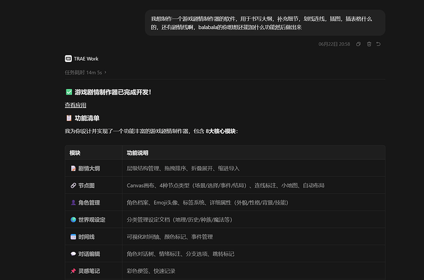The height and width of the screenshot is (280, 424).
Task: Select the 时间线 table cell
Action: point(93,236)
